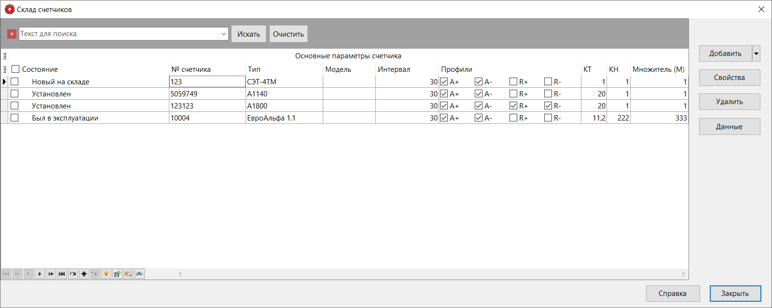
Task: Open the Добавить button dropdown arrow
Action: pyautogui.click(x=756, y=54)
